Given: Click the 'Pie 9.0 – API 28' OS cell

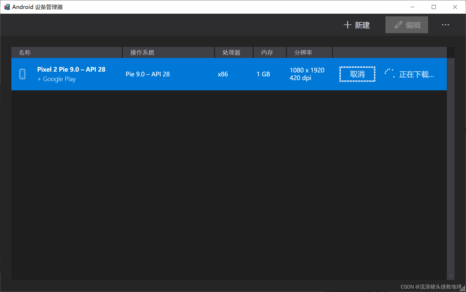Looking at the screenshot, I should (x=148, y=74).
